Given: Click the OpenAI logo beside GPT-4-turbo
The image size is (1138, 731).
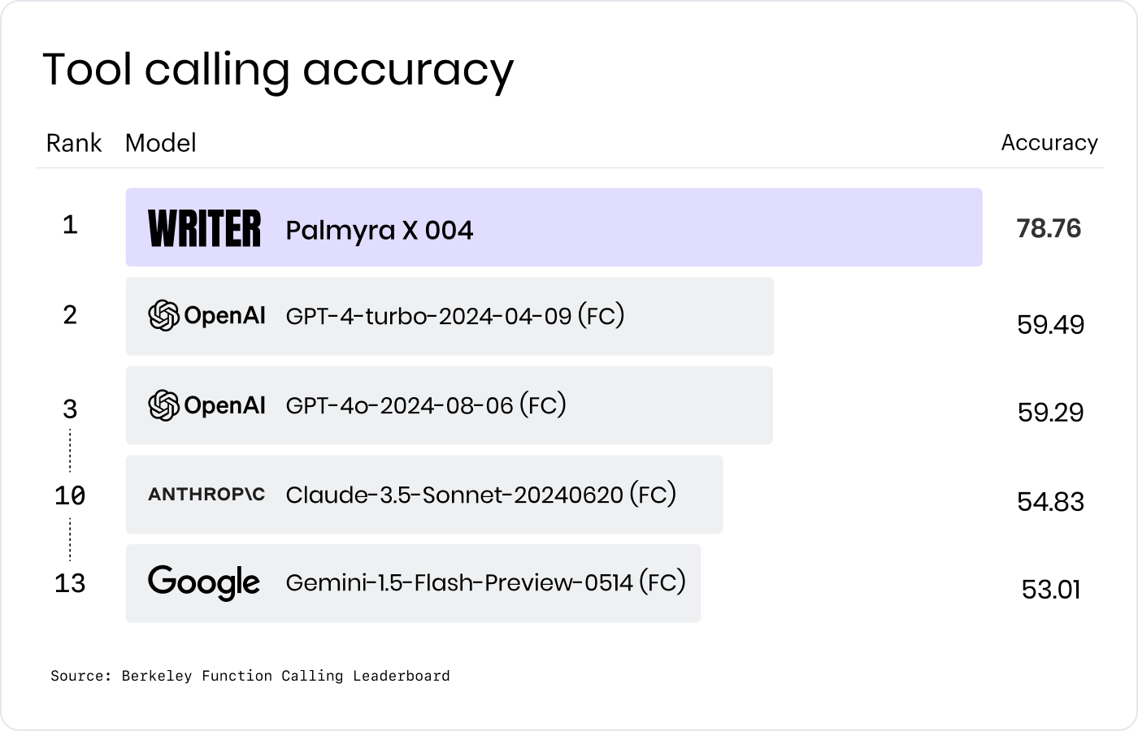Looking at the screenshot, I should click(x=206, y=315).
